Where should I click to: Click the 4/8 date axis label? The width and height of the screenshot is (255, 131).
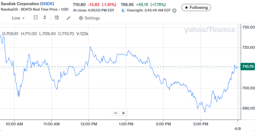[237, 128]
